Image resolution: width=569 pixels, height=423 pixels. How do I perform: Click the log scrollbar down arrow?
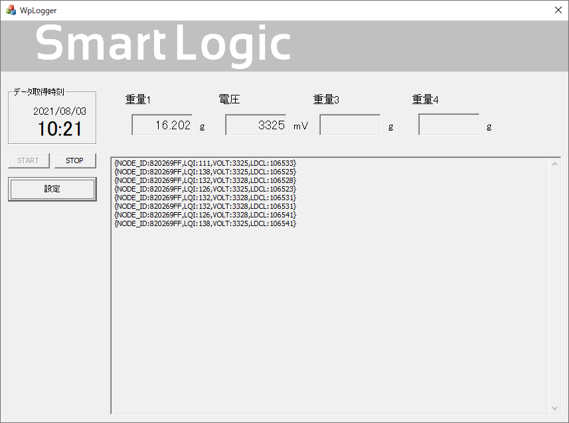point(554,408)
